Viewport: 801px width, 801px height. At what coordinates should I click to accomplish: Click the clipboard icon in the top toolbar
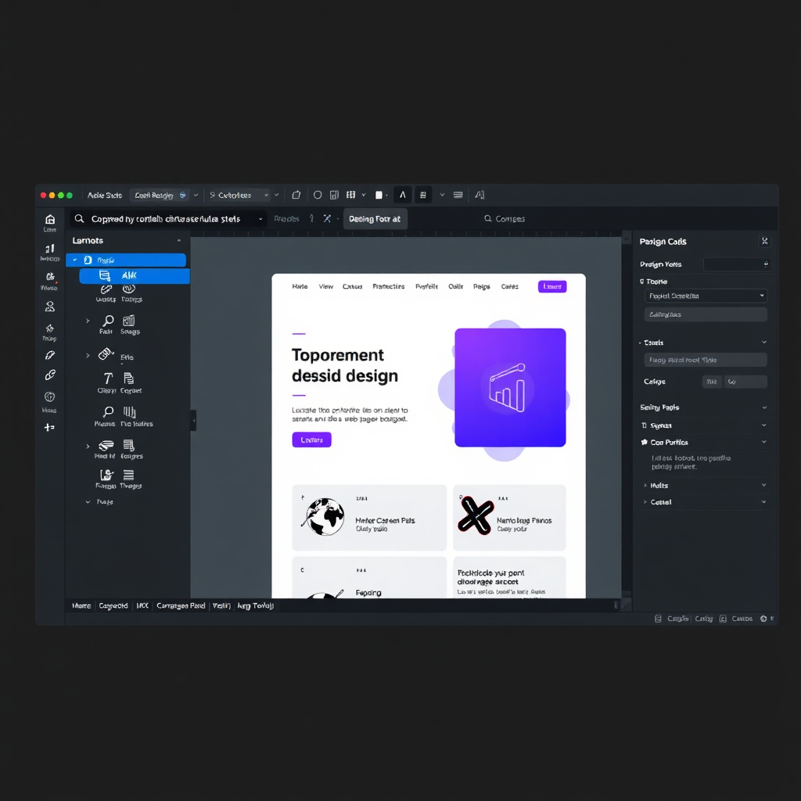click(296, 195)
